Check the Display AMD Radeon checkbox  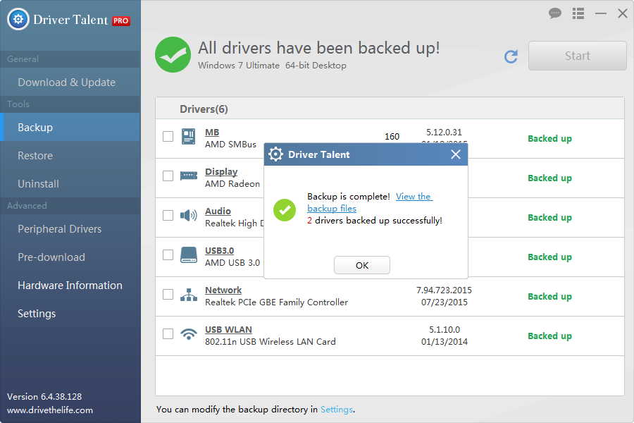[168, 176]
